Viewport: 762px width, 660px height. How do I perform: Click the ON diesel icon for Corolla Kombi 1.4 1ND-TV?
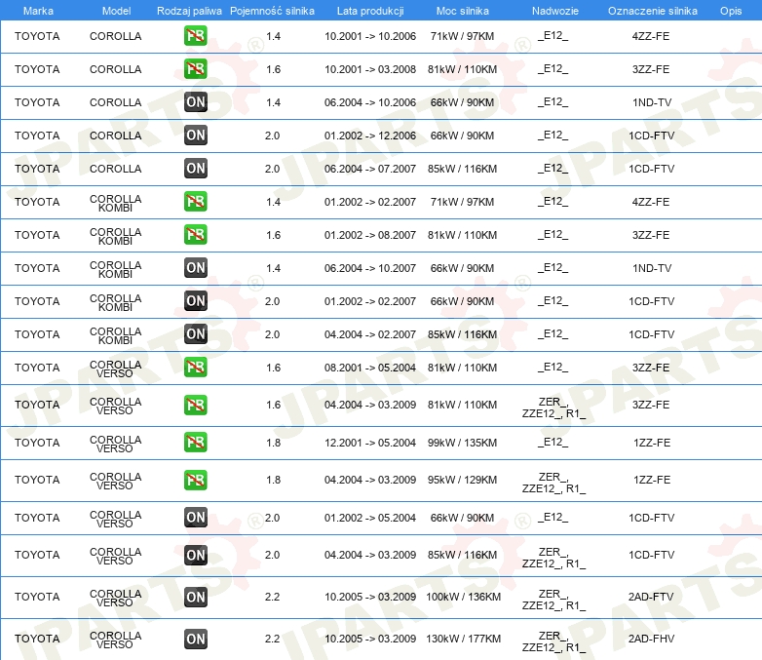pos(195,267)
